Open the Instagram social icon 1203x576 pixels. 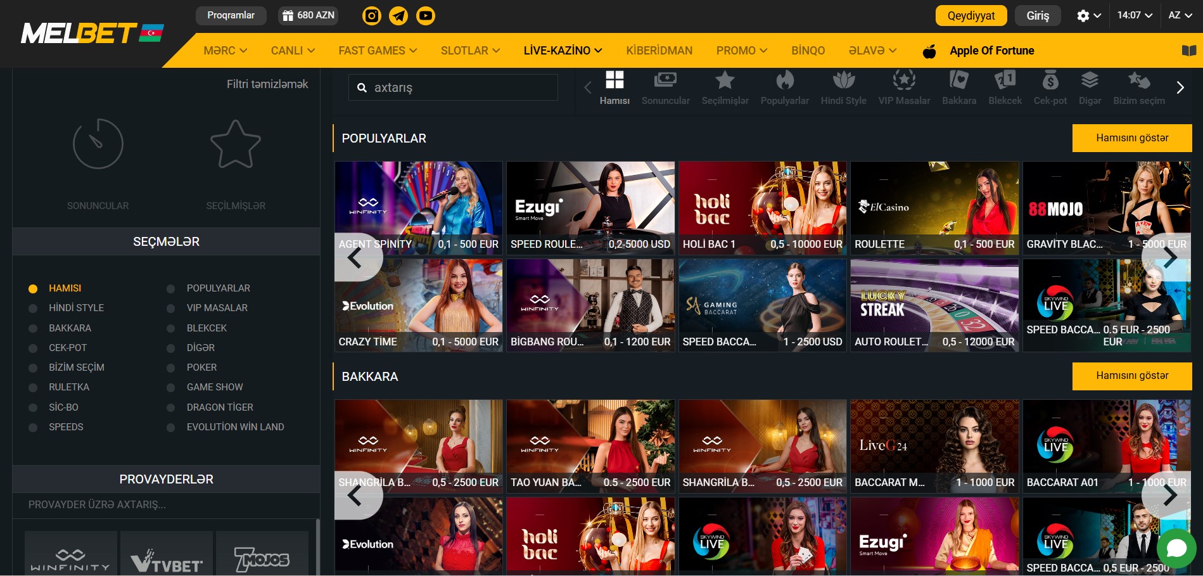(x=371, y=16)
